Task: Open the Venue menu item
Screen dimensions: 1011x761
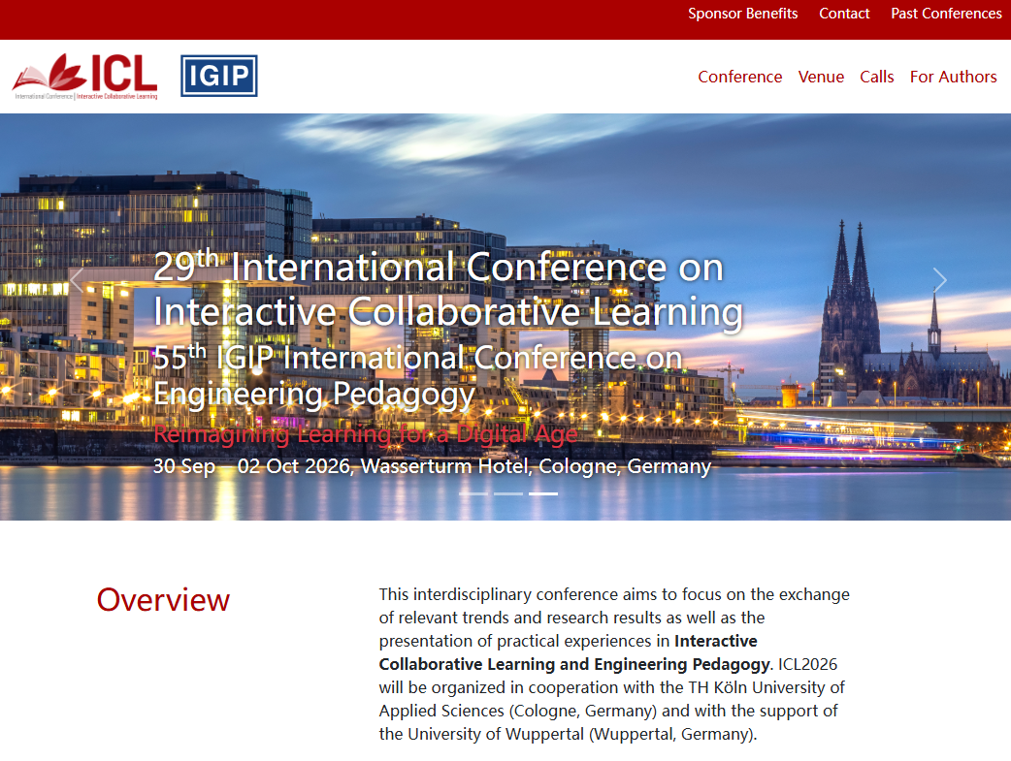Action: pos(821,77)
